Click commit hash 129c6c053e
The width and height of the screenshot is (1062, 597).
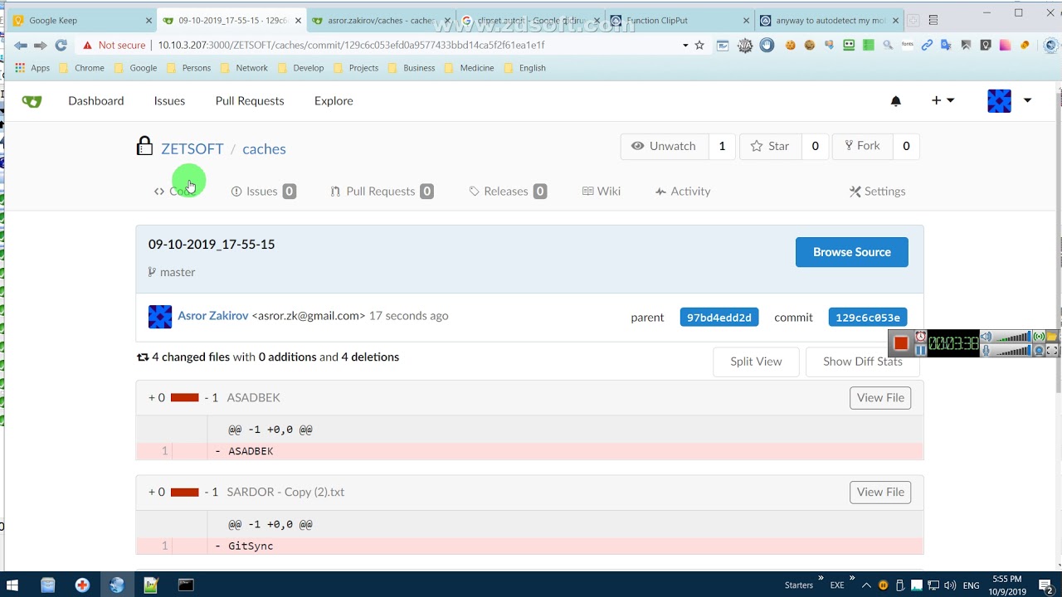tap(868, 318)
